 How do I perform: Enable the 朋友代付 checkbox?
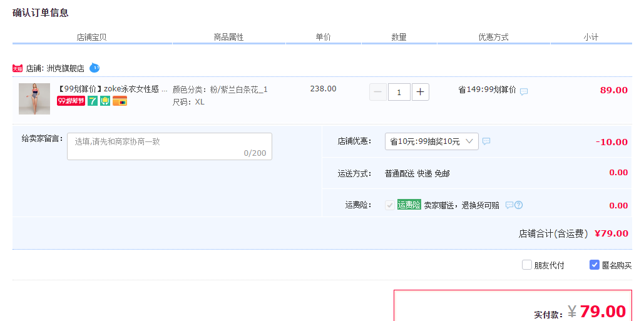(x=527, y=265)
